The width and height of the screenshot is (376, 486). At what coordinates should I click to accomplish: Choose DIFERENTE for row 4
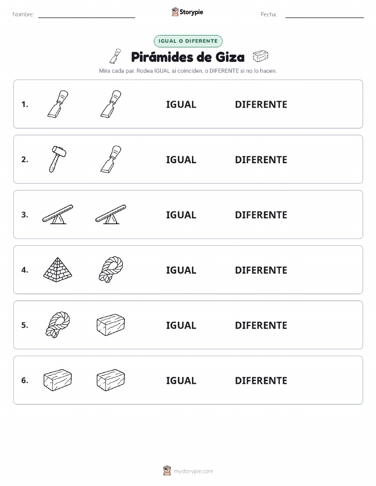click(261, 270)
